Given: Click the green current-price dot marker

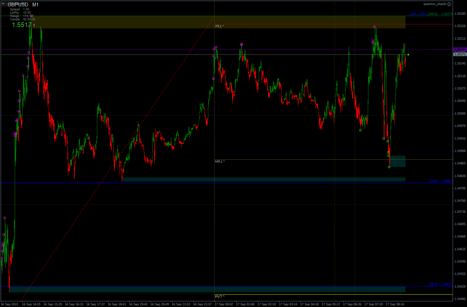Looking at the screenshot, I should click(408, 54).
